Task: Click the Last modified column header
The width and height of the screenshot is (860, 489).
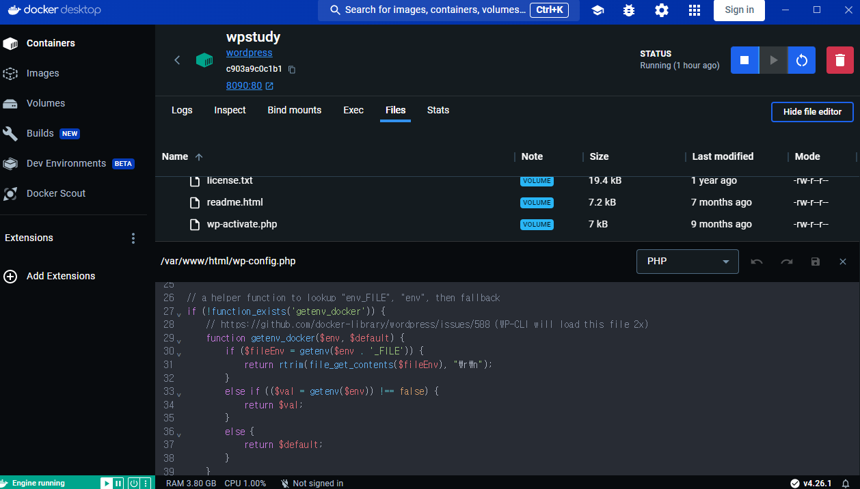Action: pos(723,156)
